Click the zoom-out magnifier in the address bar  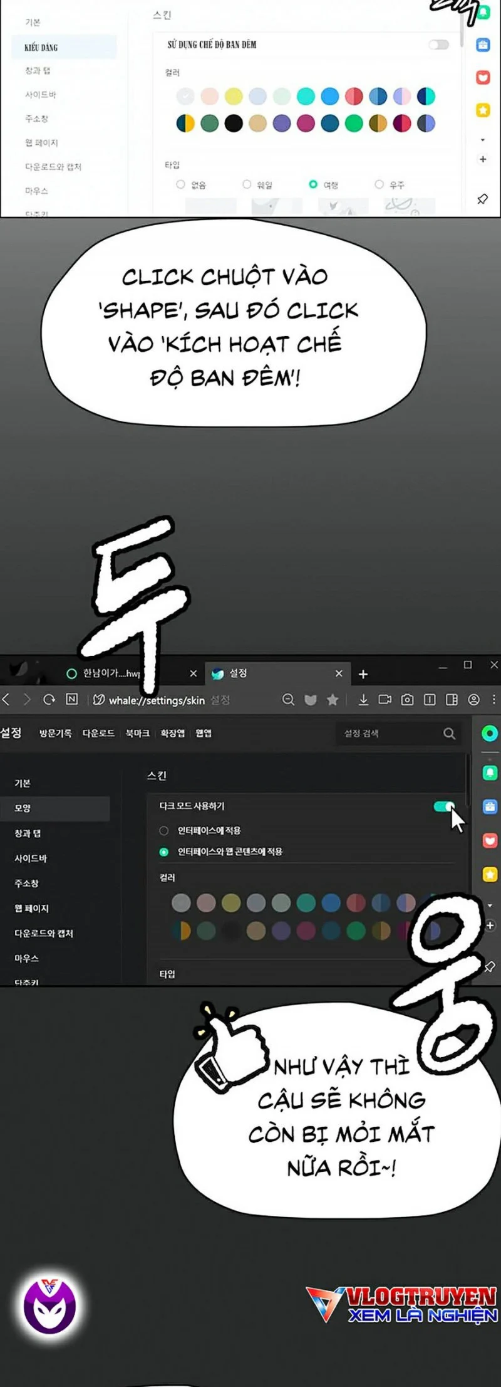[x=288, y=700]
